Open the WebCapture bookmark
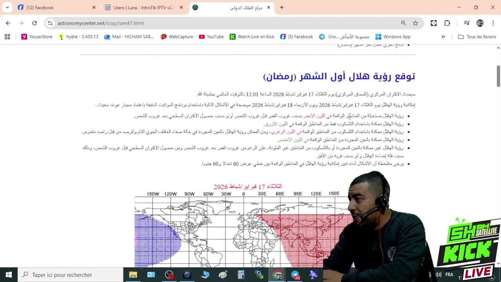Image resolution: width=501 pixels, height=282 pixels. 177,36
